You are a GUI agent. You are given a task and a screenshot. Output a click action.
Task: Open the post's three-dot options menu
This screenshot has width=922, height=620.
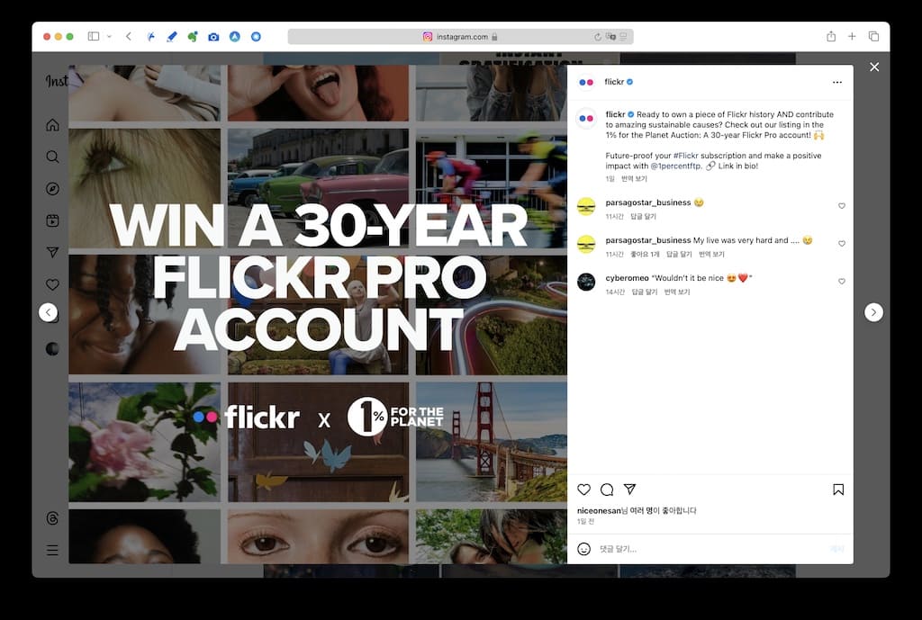click(x=837, y=82)
